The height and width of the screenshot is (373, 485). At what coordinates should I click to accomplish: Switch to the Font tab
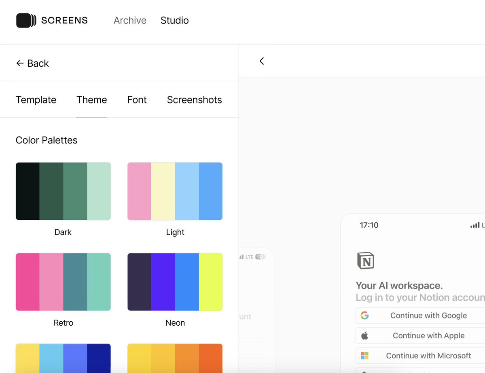point(137,100)
